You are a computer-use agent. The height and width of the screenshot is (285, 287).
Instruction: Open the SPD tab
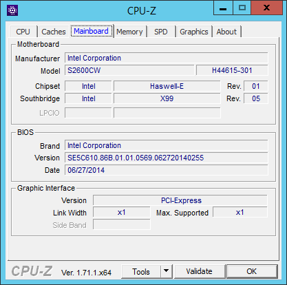[161, 32]
